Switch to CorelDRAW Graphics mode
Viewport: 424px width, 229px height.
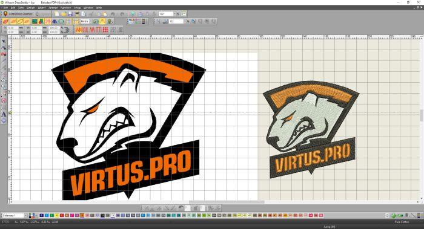point(18,14)
